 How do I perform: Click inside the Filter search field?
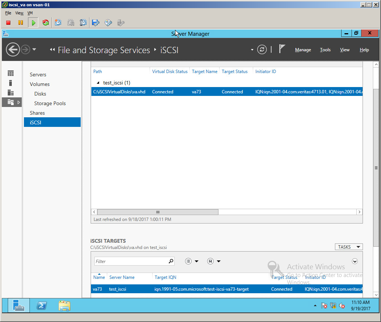[133, 261]
